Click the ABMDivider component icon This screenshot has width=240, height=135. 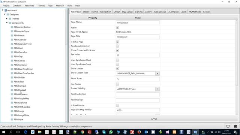coord(12,78)
